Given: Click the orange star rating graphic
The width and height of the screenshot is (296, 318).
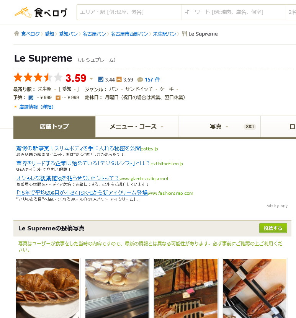Looking at the screenshot, I should click(x=38, y=77).
